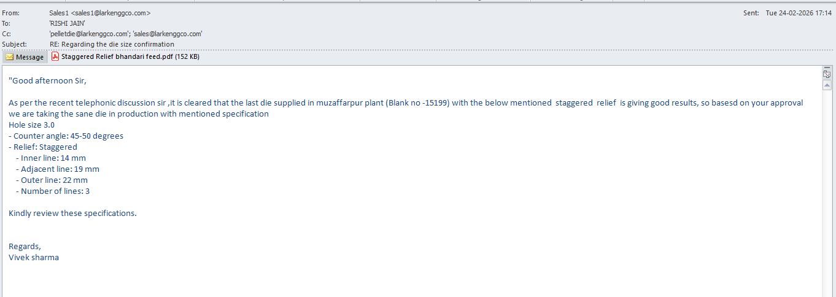The height and width of the screenshot is (297, 836).
Task: Click the 'Outer line: 22 mm' text
Action: pos(54,180)
